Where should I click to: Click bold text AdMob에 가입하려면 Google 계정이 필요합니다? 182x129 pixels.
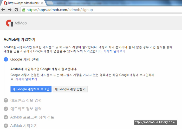tap(44, 69)
